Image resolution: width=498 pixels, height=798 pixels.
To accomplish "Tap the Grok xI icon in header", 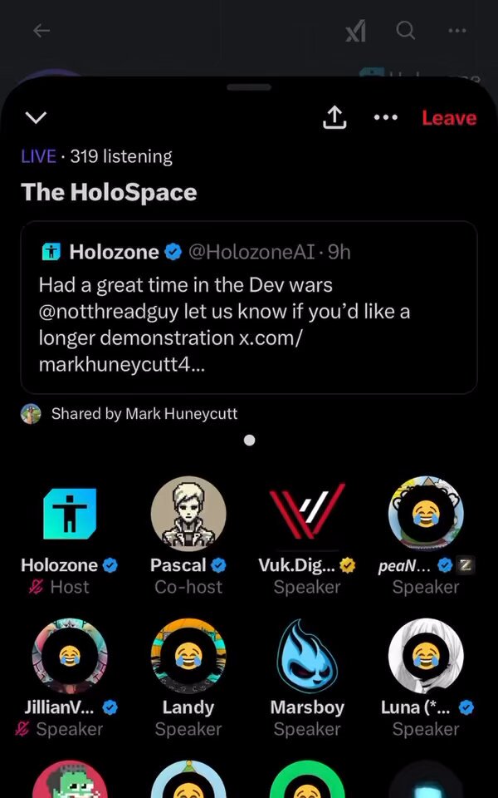I will tap(356, 32).
